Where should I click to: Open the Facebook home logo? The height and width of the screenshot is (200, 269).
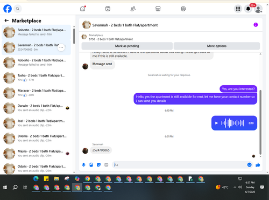[8, 9]
